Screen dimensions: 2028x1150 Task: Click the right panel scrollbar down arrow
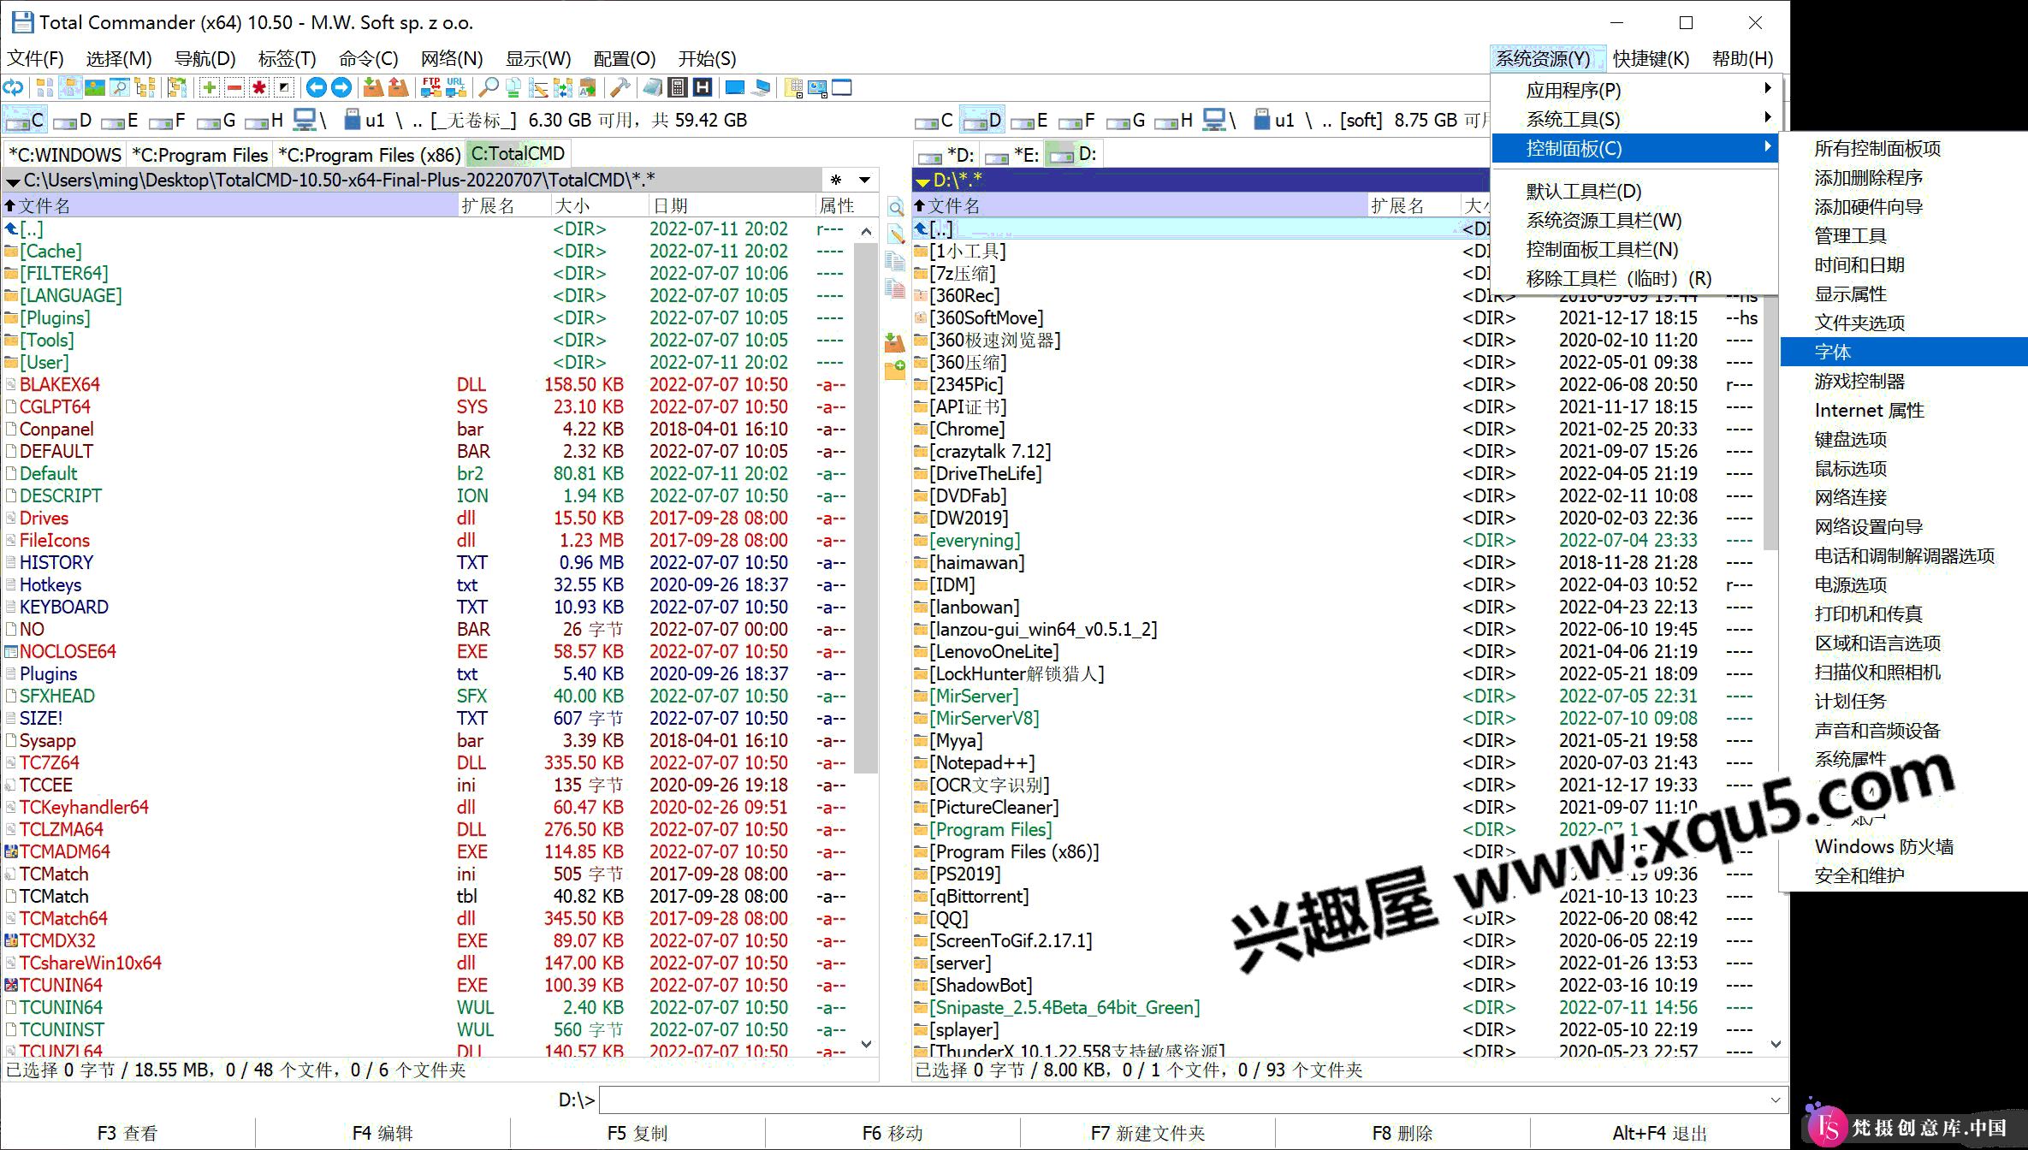click(x=1776, y=1044)
